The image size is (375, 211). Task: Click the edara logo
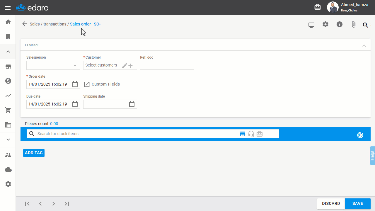click(x=32, y=8)
